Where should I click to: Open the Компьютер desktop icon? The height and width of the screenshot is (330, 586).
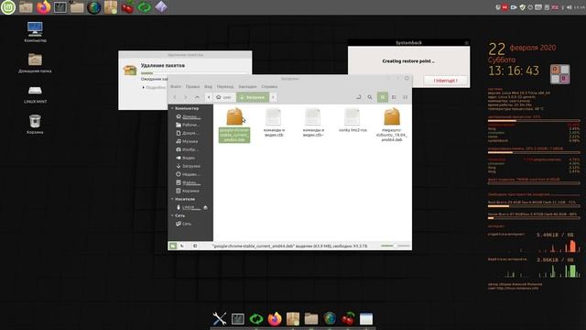click(35, 31)
